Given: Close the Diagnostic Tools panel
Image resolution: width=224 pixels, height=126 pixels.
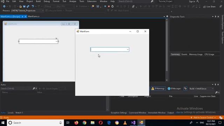Looking at the screenshot, I should pos(218,16).
